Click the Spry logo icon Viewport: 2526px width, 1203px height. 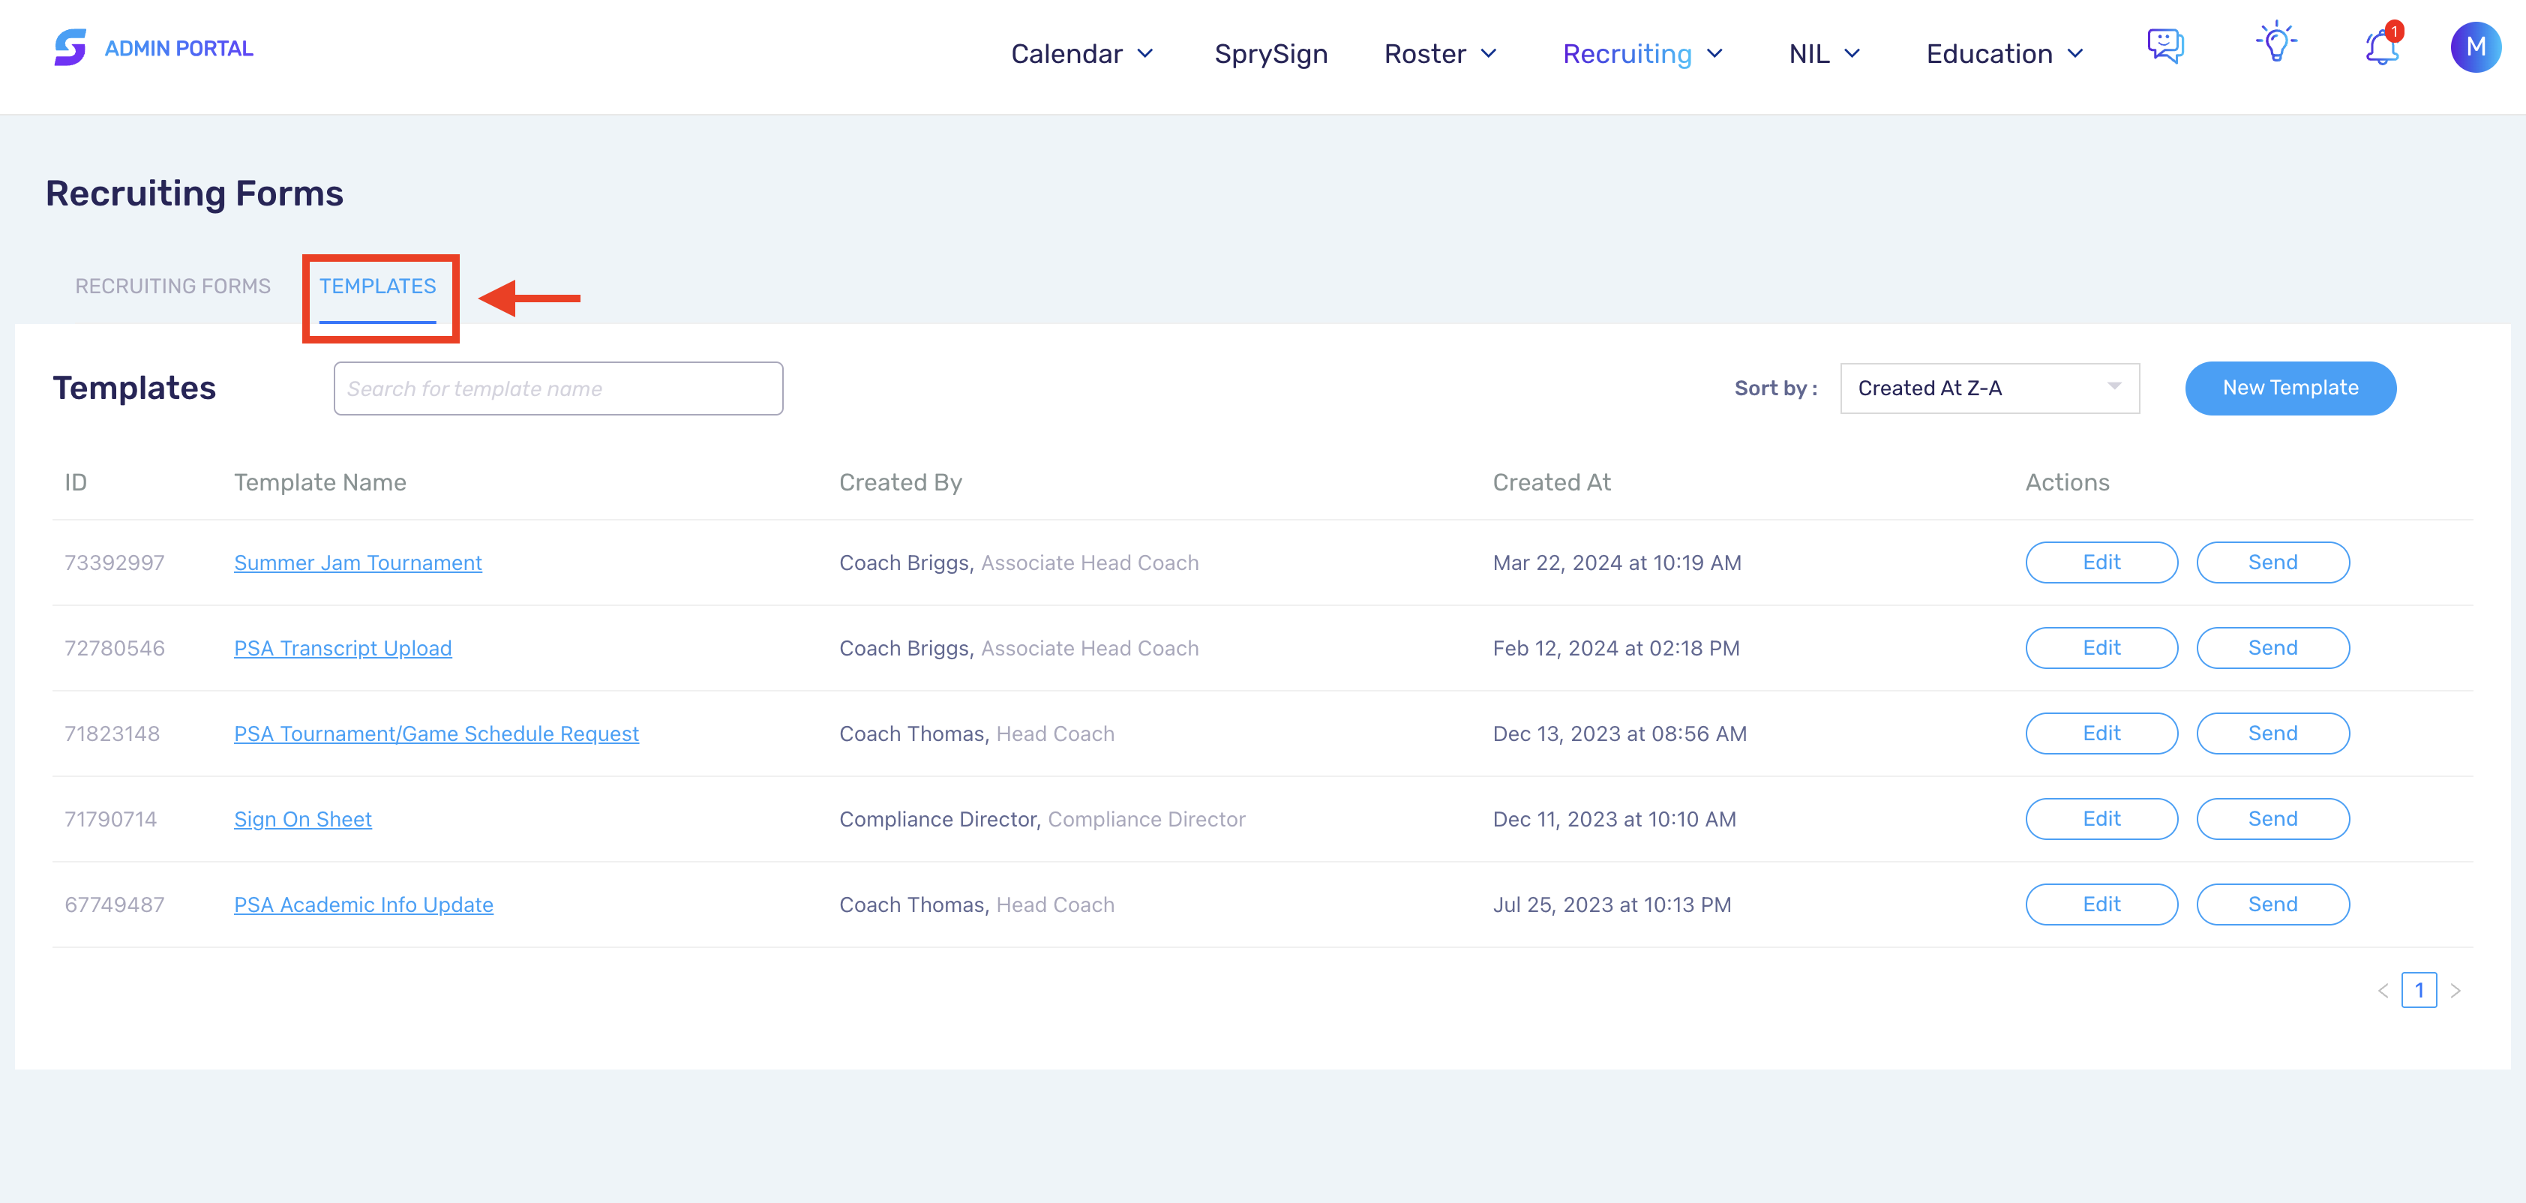click(x=70, y=47)
